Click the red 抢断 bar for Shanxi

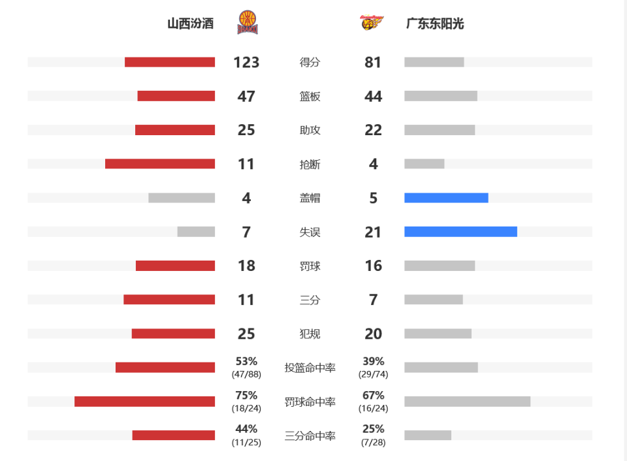[160, 164]
